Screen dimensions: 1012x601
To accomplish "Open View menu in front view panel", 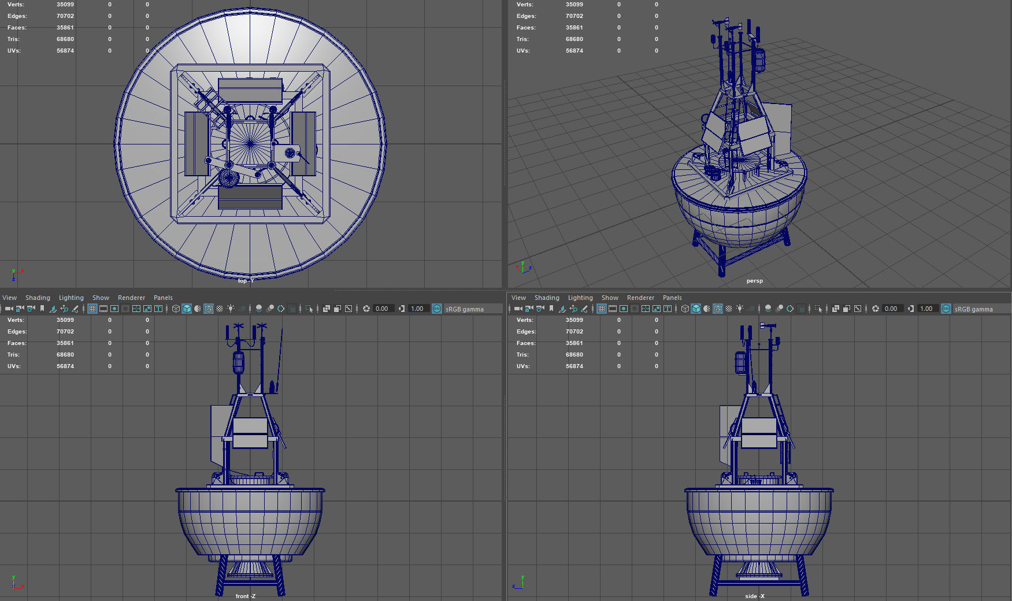I will coord(10,298).
